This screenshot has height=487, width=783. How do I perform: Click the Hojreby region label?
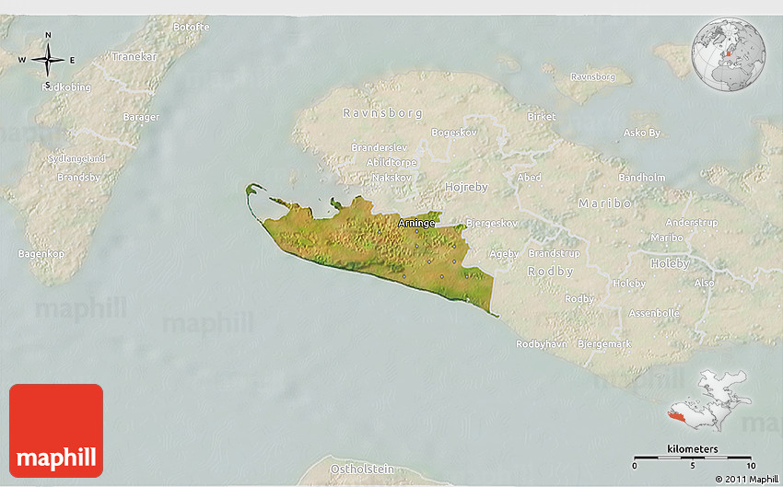click(x=466, y=187)
